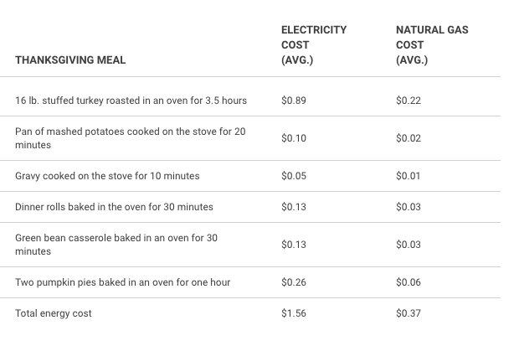Click the $1.56 total electricity cost
Image resolution: width=519 pixels, height=346 pixels.
pyautogui.click(x=294, y=313)
